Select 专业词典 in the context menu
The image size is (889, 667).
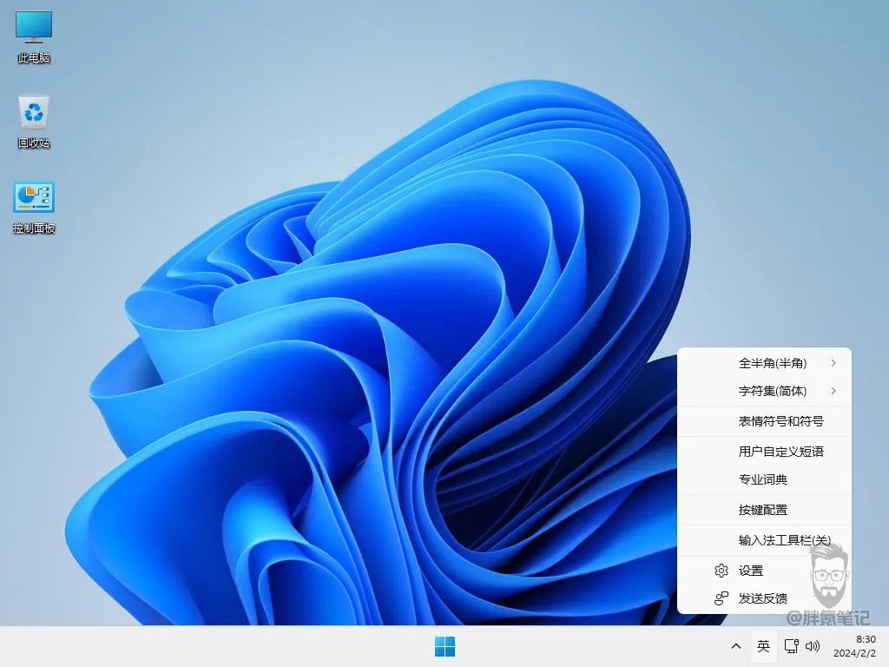click(x=764, y=479)
